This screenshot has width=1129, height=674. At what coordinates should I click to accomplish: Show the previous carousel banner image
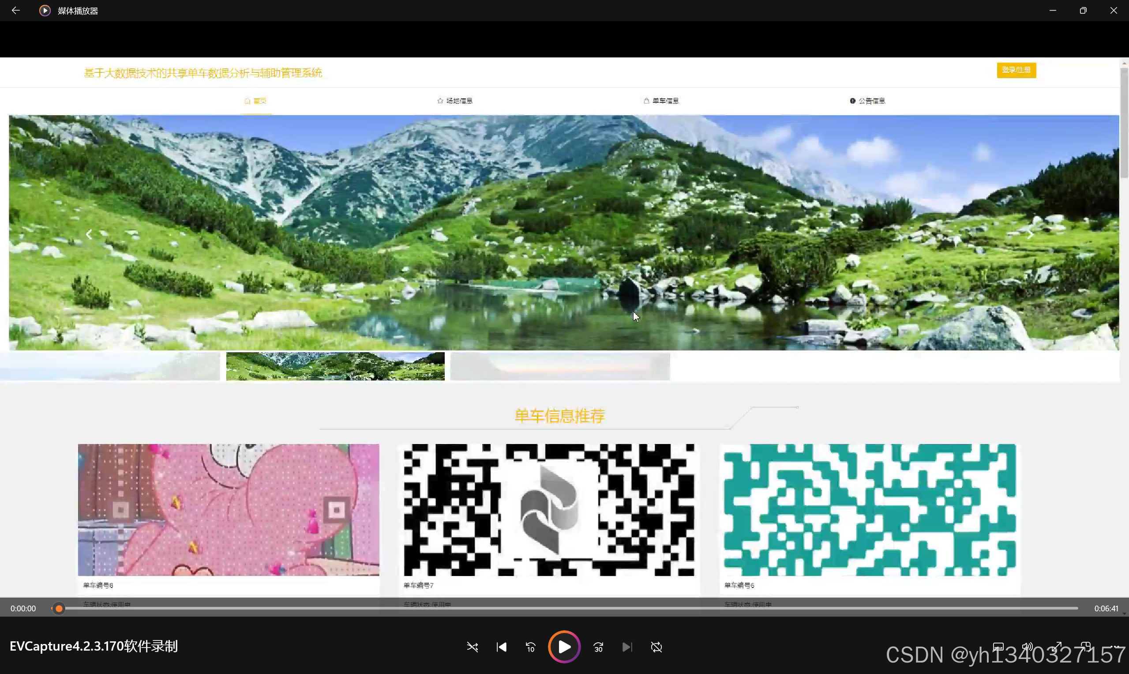(x=89, y=234)
